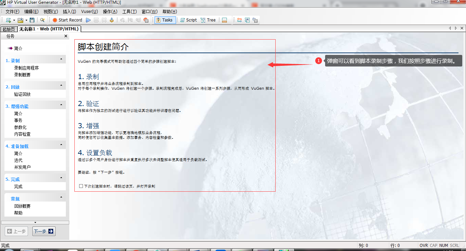Collapse the 5. 完成 section

(61, 178)
